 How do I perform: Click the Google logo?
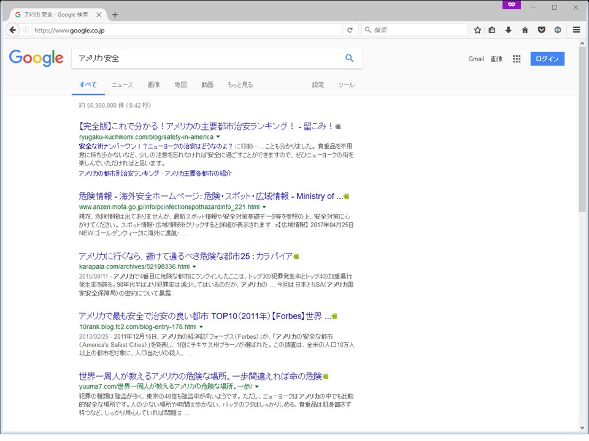tap(36, 58)
